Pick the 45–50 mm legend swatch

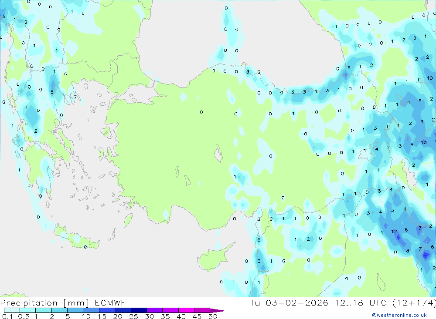click(x=202, y=310)
